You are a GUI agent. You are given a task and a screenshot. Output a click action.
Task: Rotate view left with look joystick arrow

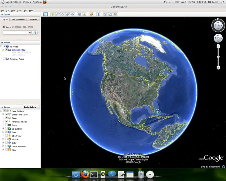215,25
